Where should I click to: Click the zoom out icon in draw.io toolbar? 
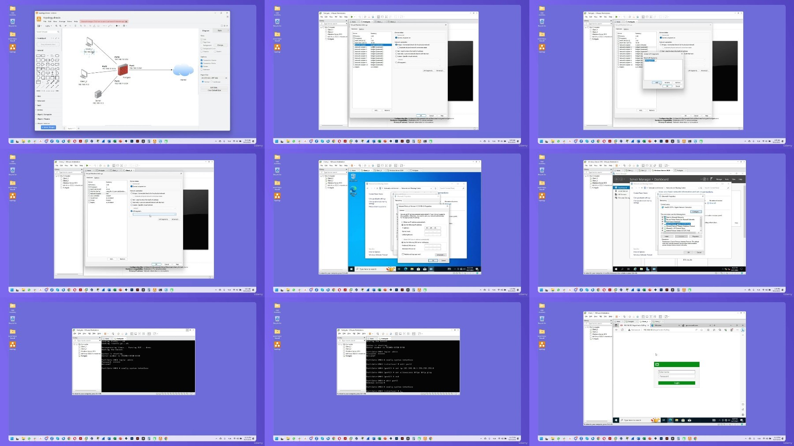click(x=60, y=26)
